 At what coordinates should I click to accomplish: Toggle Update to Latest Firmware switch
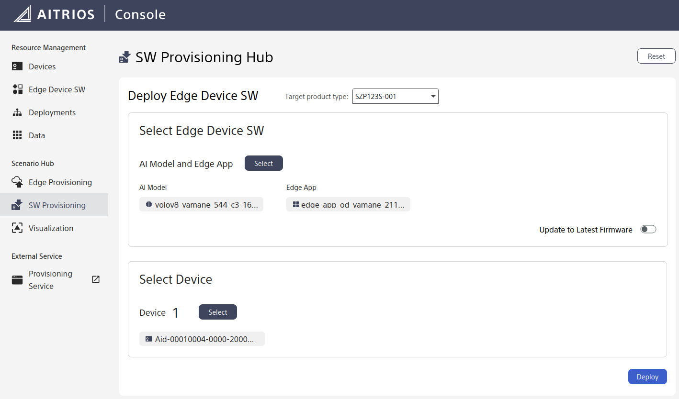648,229
